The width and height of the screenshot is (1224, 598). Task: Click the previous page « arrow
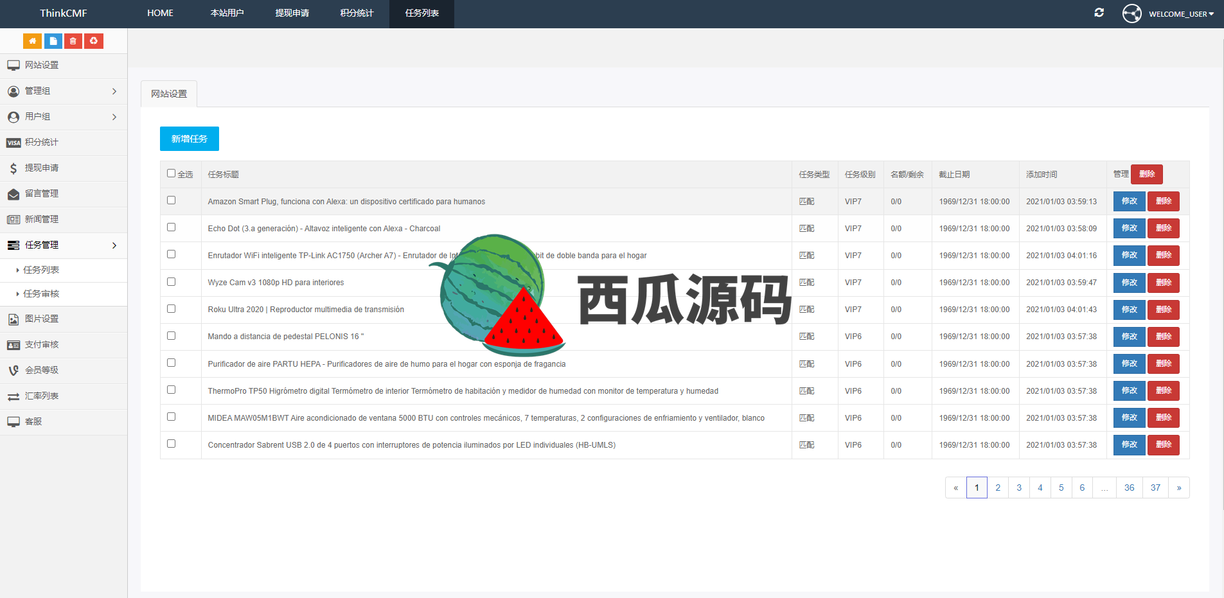pos(956,488)
